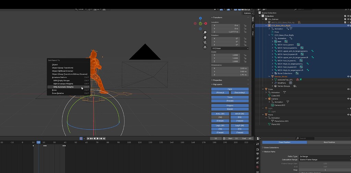The height and width of the screenshot is (173, 351).
Task: Click the lock icon for Location Z
Action: [x=245, y=32]
